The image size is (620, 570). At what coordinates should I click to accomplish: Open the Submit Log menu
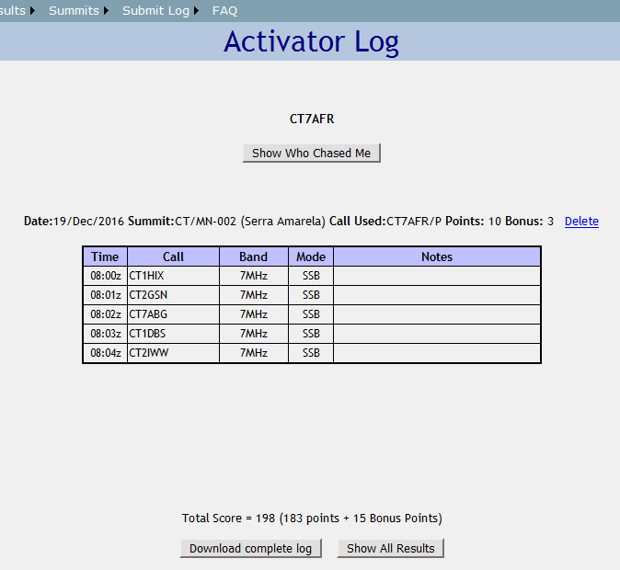tap(160, 11)
